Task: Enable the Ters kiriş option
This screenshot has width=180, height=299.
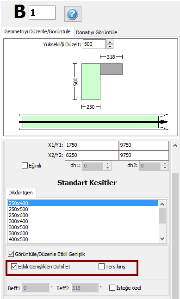Action: point(101,267)
